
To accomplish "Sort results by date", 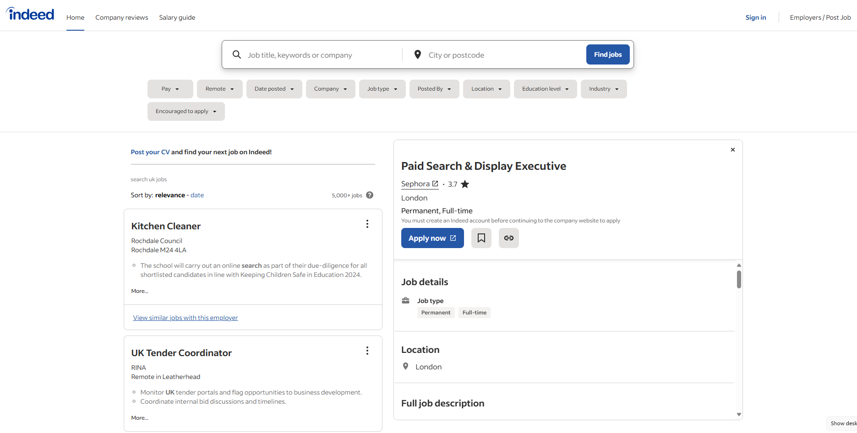I will coord(197,195).
